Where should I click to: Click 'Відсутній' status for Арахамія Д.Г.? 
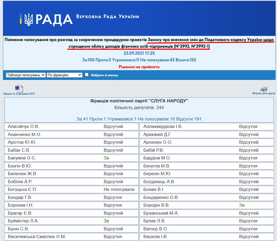[249, 135]
